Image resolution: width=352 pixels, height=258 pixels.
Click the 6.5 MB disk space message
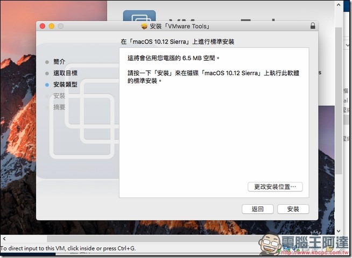tap(173, 58)
